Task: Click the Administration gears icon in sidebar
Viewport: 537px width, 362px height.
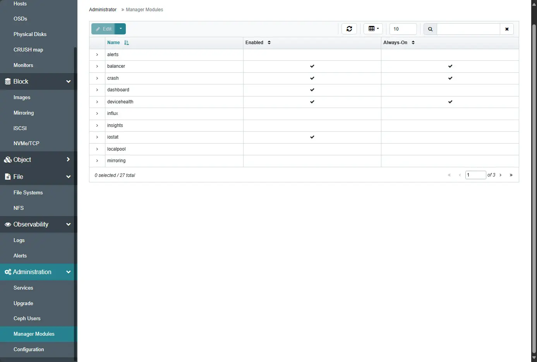Action: (x=8, y=272)
